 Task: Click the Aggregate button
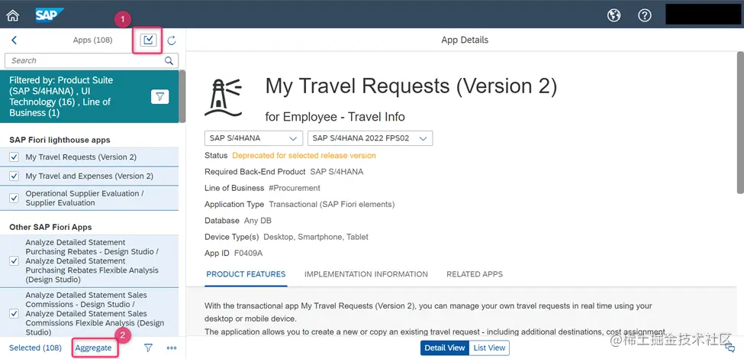click(93, 348)
